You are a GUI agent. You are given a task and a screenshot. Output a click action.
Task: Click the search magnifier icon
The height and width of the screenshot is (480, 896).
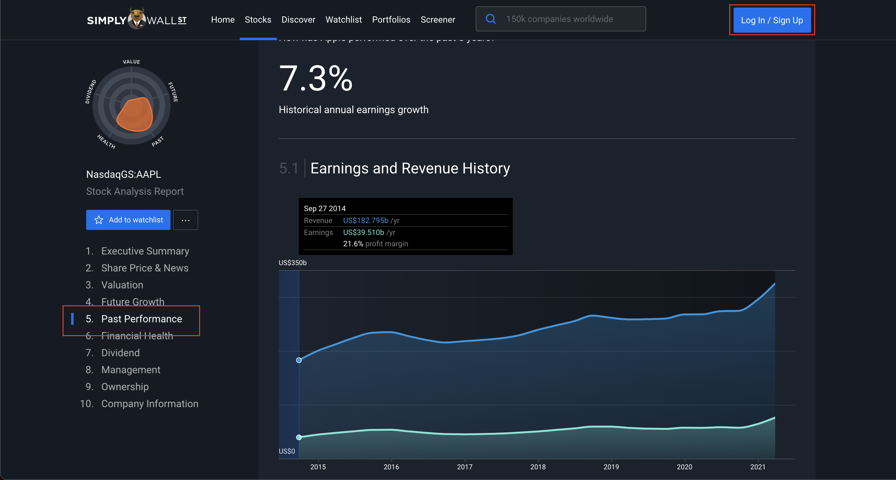tap(490, 19)
